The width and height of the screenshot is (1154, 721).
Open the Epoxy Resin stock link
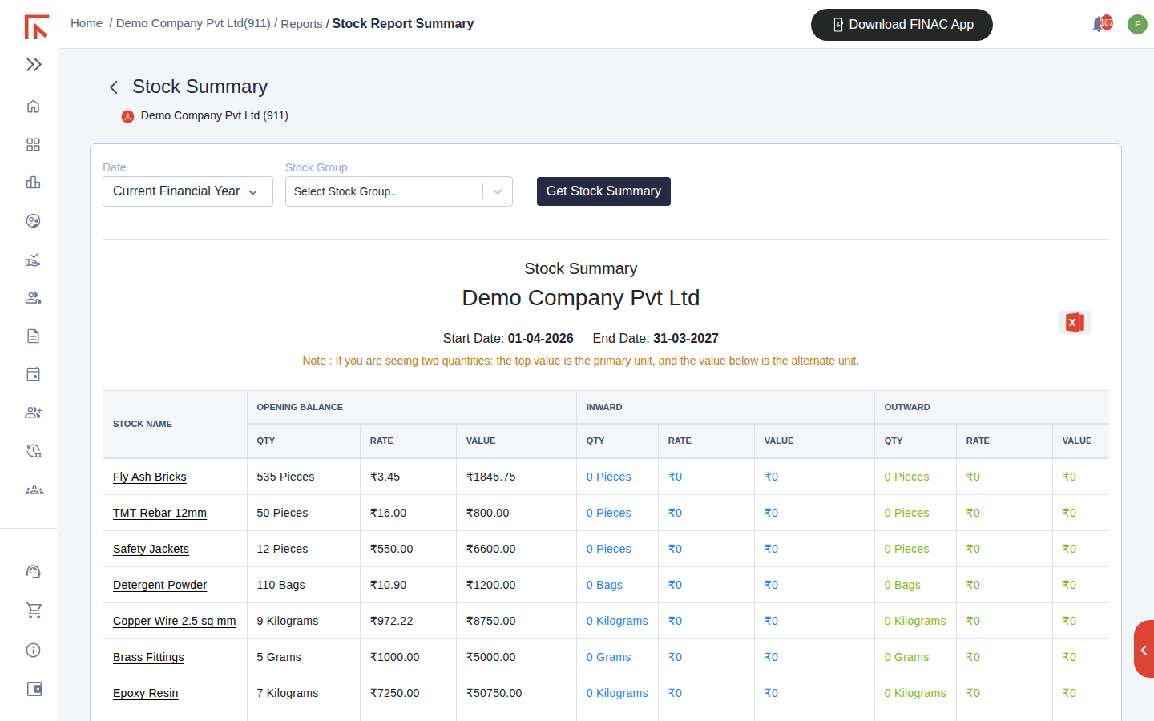pyautogui.click(x=146, y=693)
